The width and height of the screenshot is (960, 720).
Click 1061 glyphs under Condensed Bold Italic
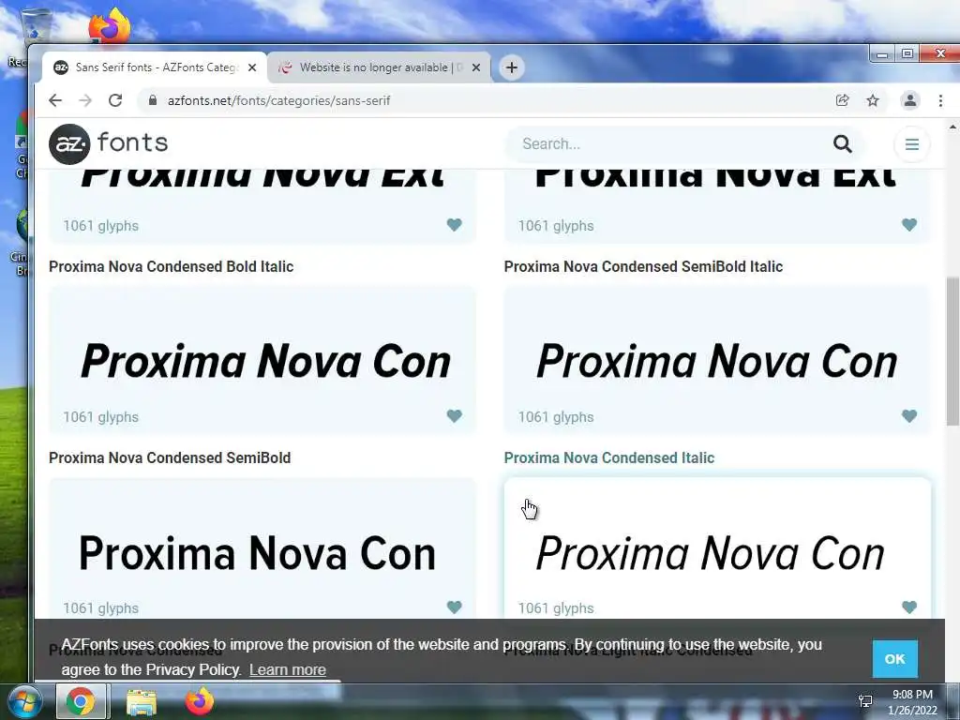[101, 417]
